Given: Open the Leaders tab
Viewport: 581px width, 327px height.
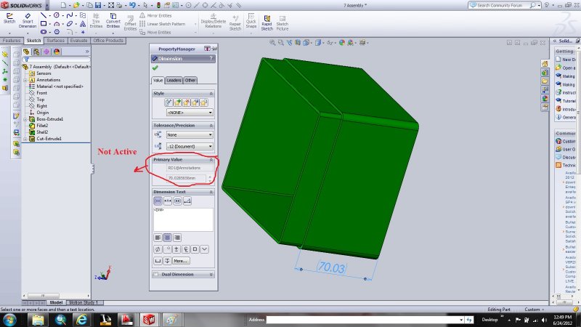Looking at the screenshot, I should coord(174,80).
